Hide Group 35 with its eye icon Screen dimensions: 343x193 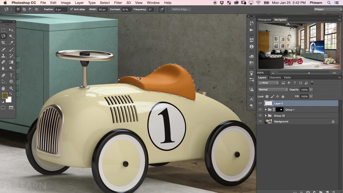click(260, 116)
